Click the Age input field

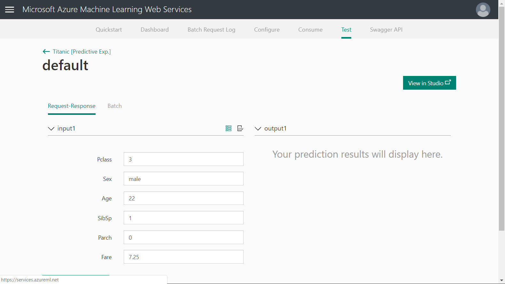coord(183,198)
